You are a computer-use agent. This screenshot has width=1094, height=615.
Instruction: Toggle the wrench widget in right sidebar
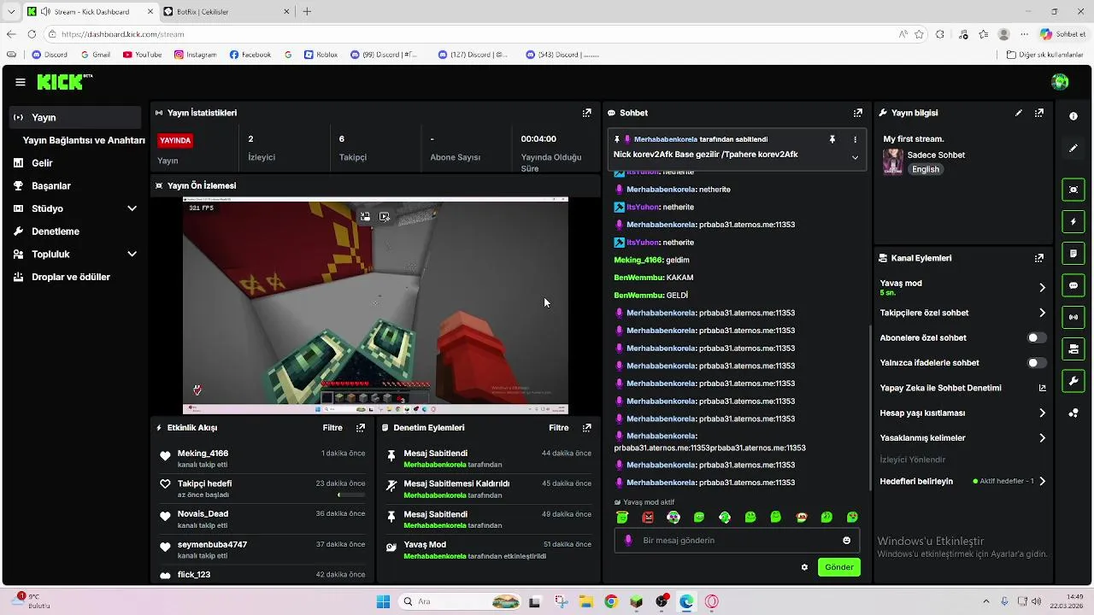pyautogui.click(x=1073, y=380)
